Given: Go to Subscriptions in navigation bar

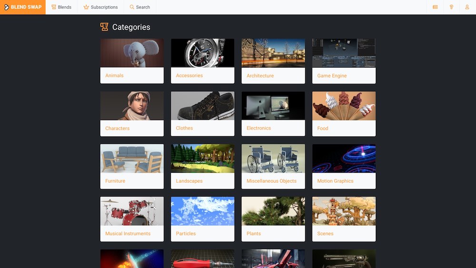Looking at the screenshot, I should point(100,7).
